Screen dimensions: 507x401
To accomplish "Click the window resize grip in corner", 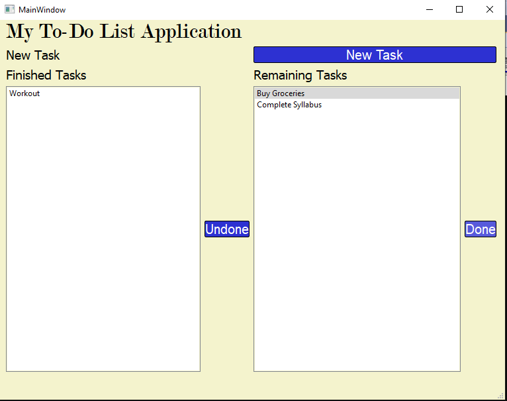I will (x=501, y=396).
